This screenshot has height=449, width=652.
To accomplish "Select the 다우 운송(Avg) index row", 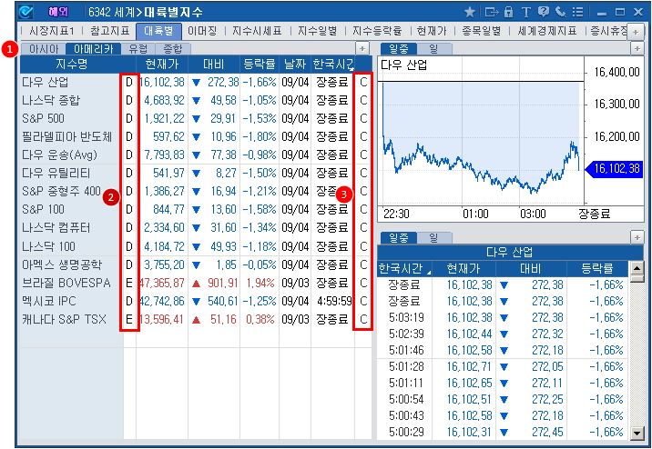I will coord(196,155).
